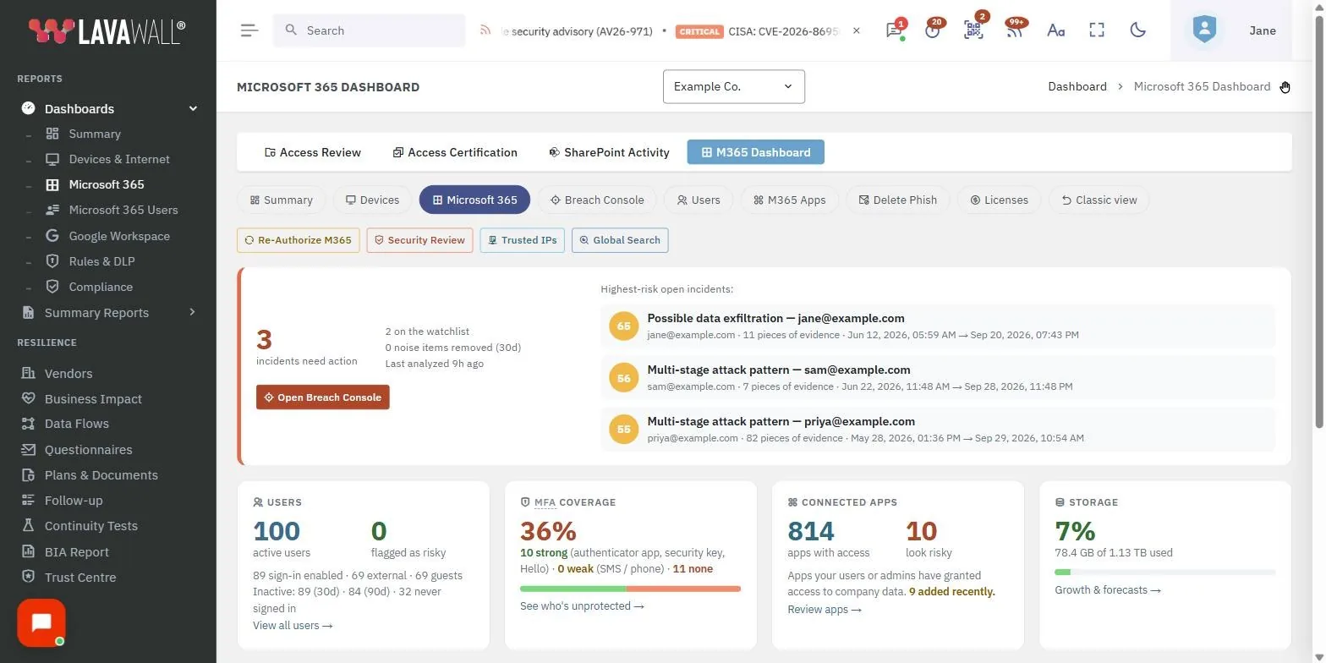Click the Global Search button
Image resolution: width=1326 pixels, height=663 pixels.
(x=620, y=240)
